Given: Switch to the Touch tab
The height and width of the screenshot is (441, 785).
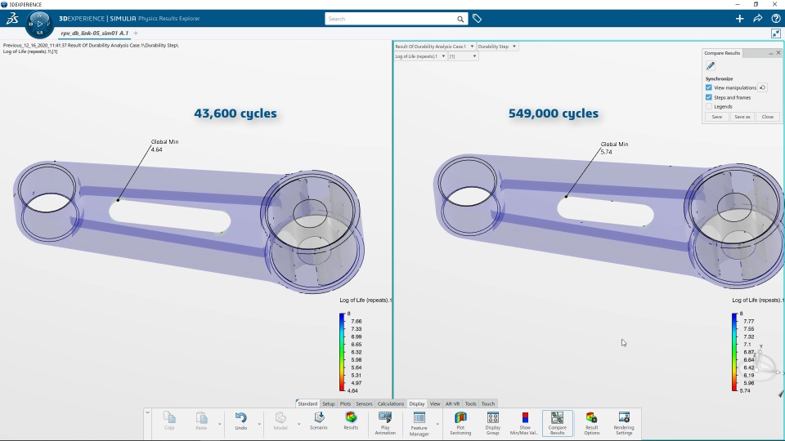Looking at the screenshot, I should 487,403.
